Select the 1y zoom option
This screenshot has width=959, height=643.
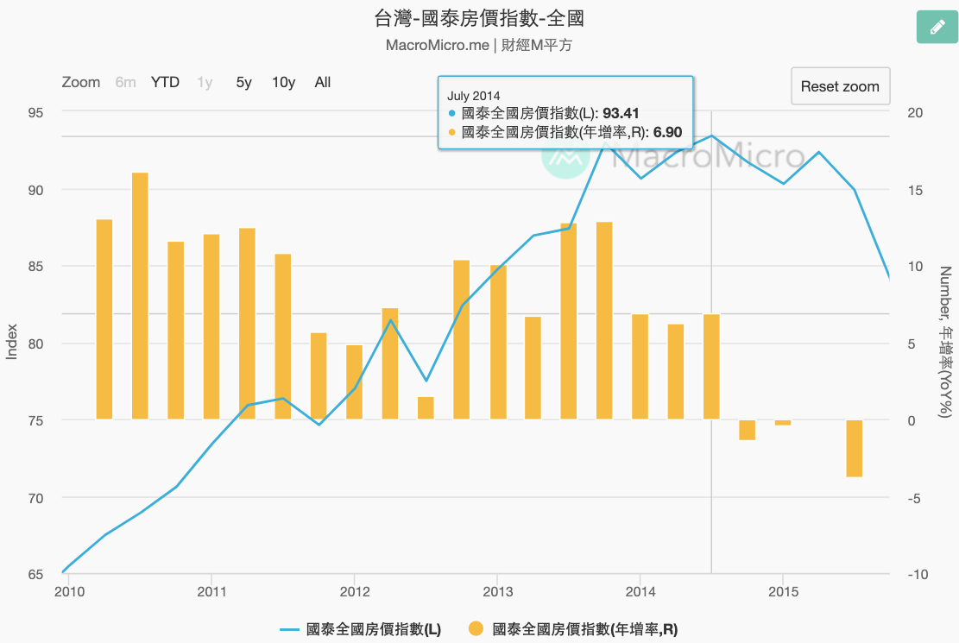coord(205,83)
